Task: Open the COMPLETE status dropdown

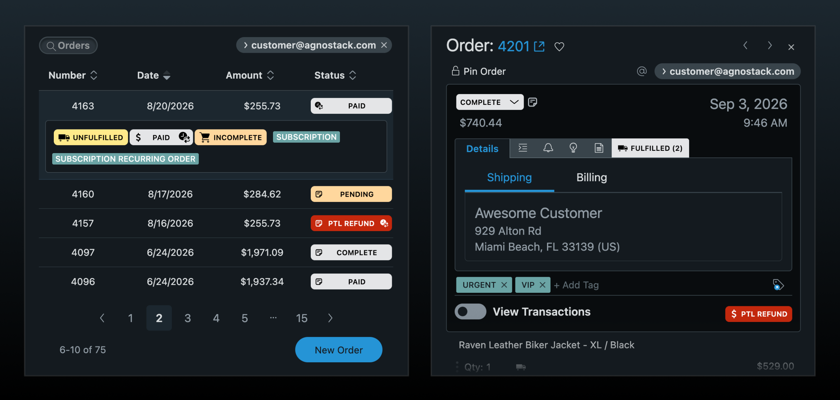Action: [x=490, y=102]
